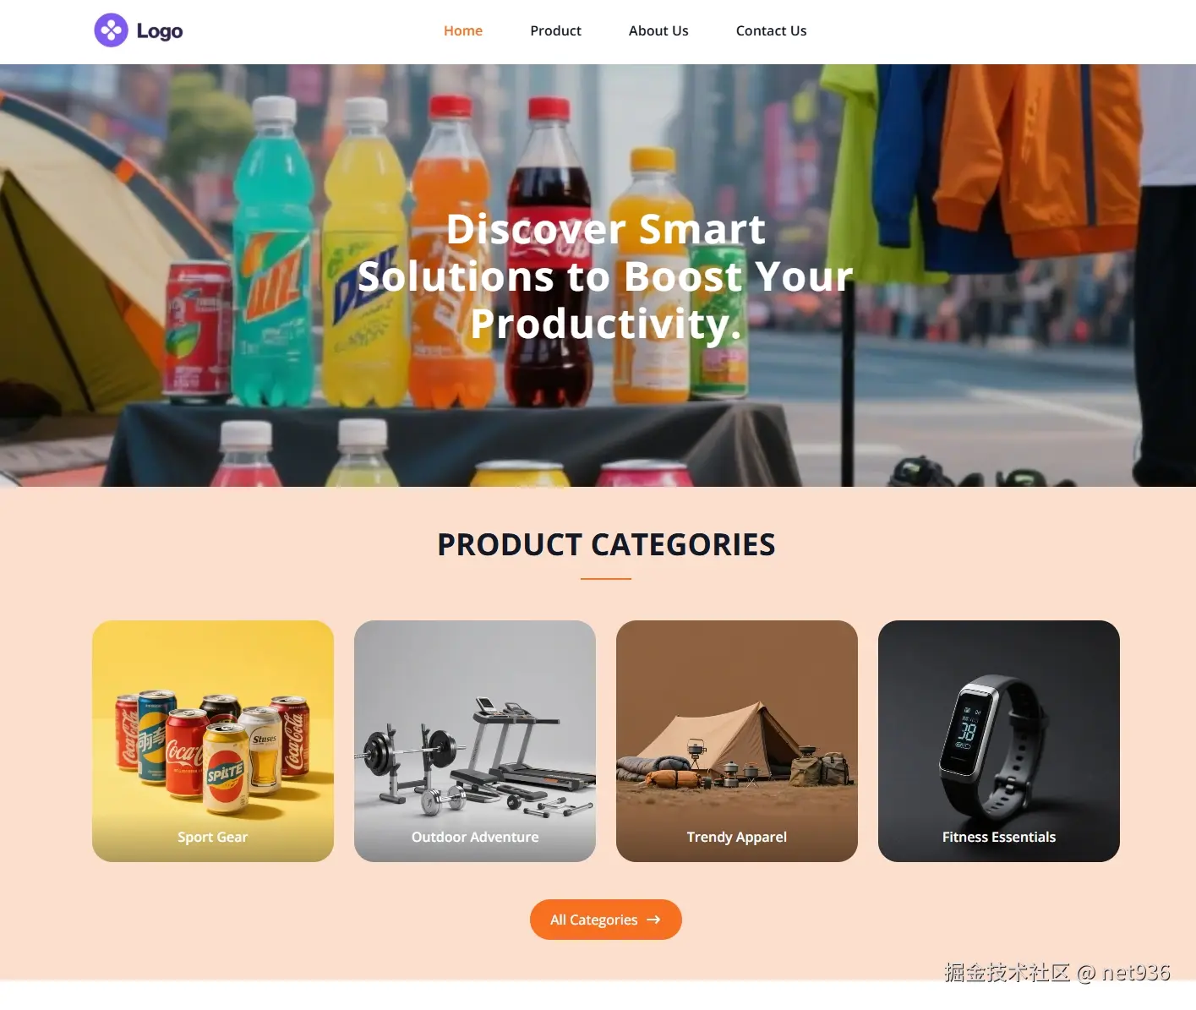Open the smartwatch category image
1196x1010 pixels.
coord(999,741)
